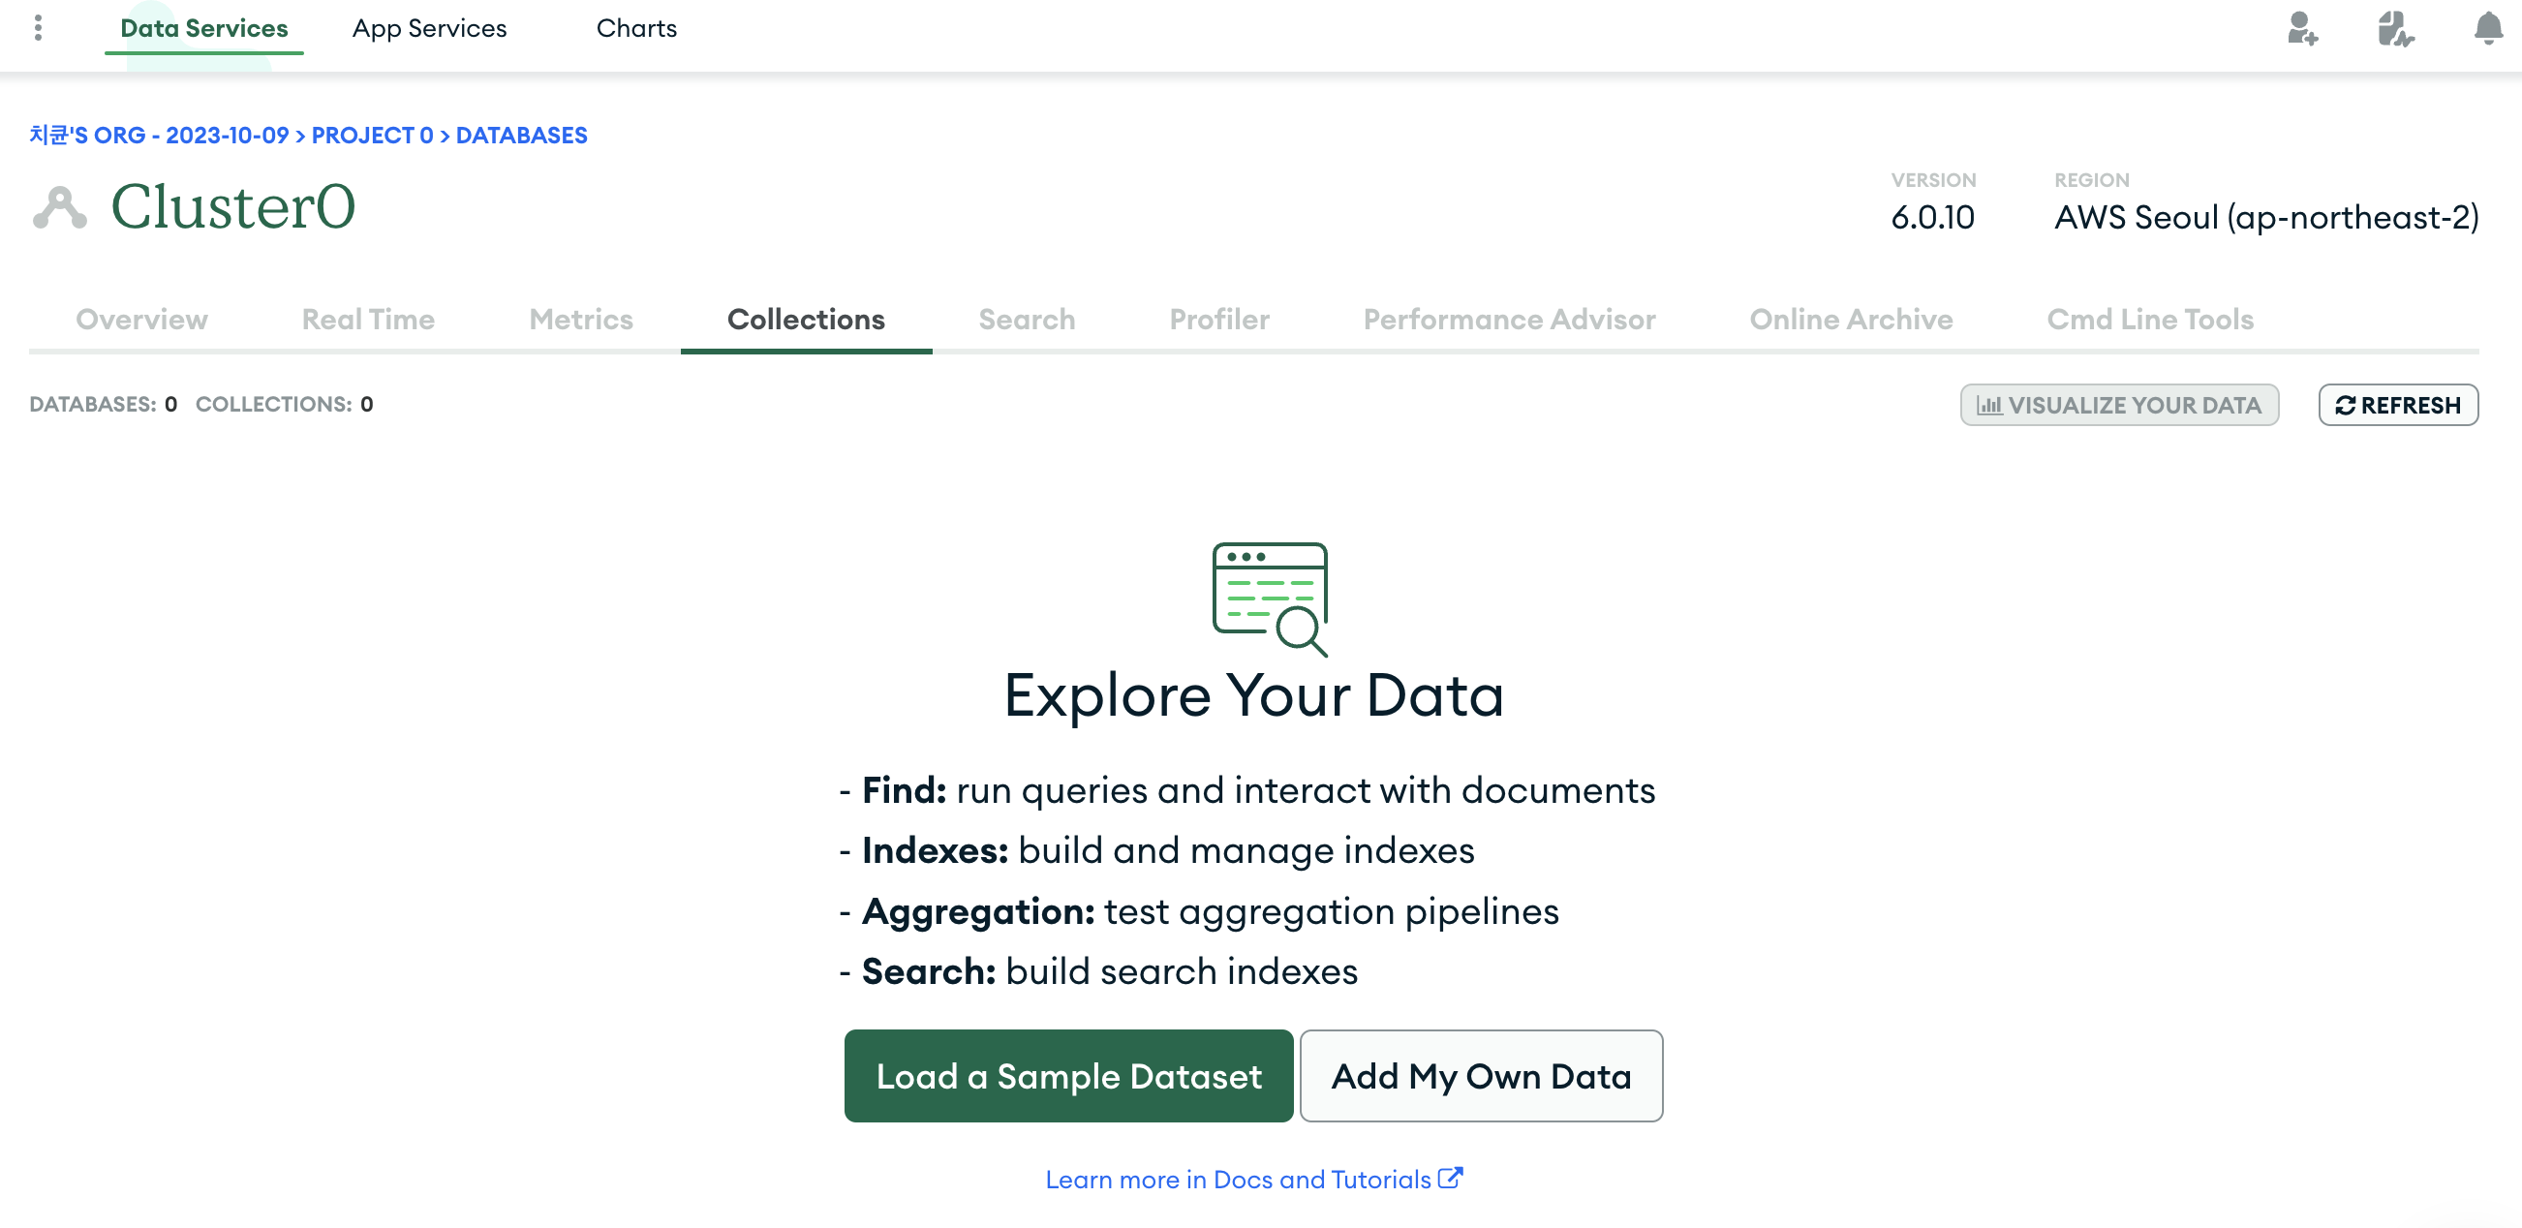
Task: Open the vertical three-dot menu
Action: click(38, 27)
